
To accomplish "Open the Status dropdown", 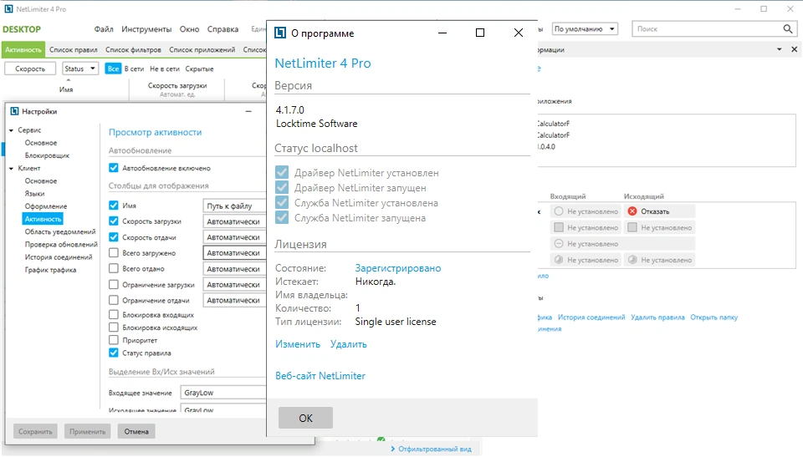I will [x=80, y=69].
